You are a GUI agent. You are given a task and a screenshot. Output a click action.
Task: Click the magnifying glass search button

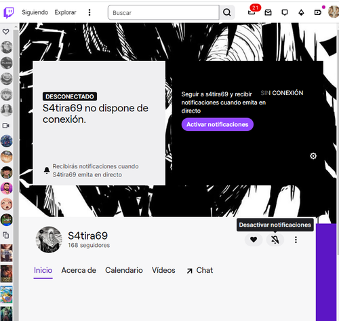coord(227,12)
